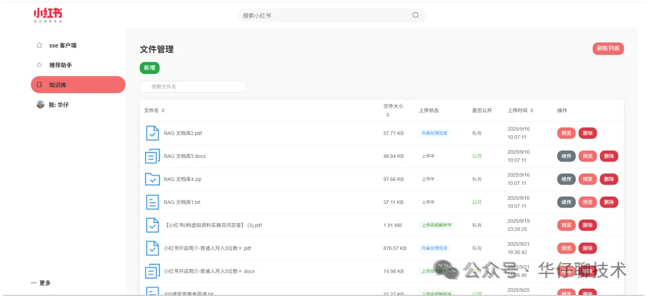Preview RAG 文档库3.docx with 预览
This screenshot has height=296, width=647.
click(588, 156)
